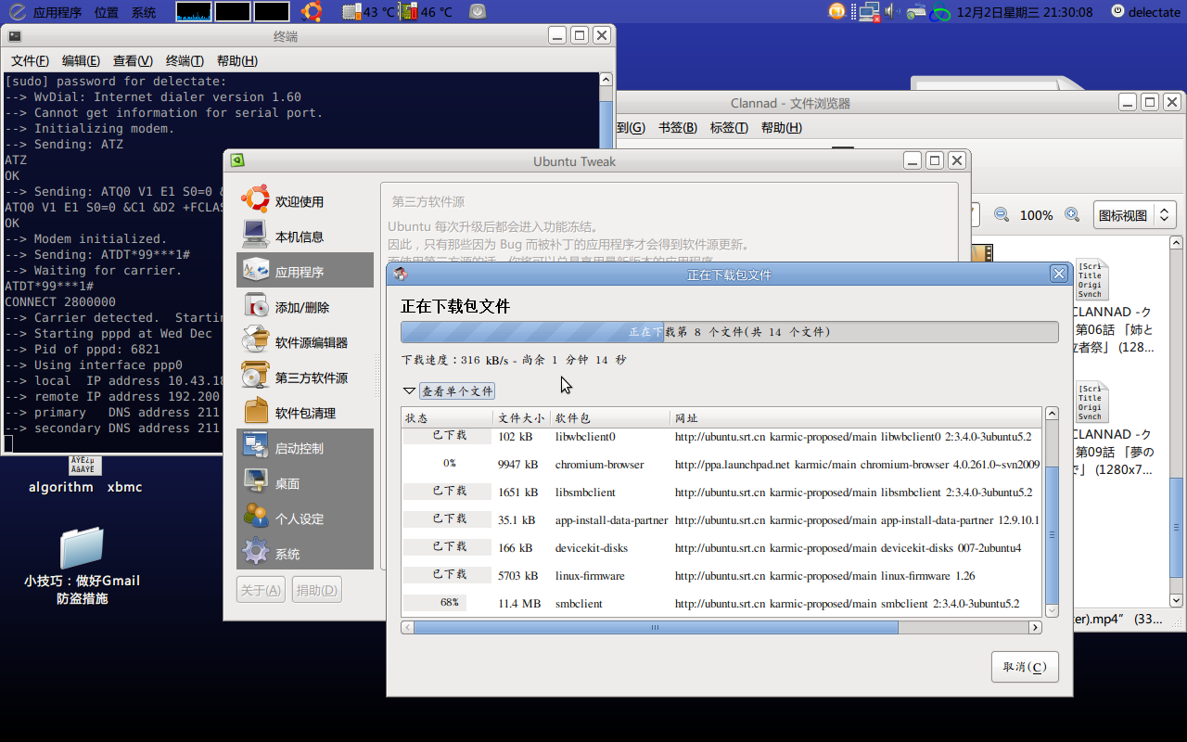This screenshot has width=1187, height=742.
Task: Zoom in in Clannad file browser
Action: coord(1072,214)
